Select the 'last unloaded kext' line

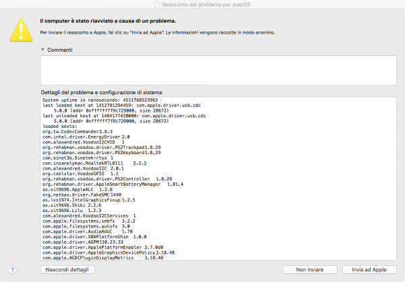pos(124,116)
